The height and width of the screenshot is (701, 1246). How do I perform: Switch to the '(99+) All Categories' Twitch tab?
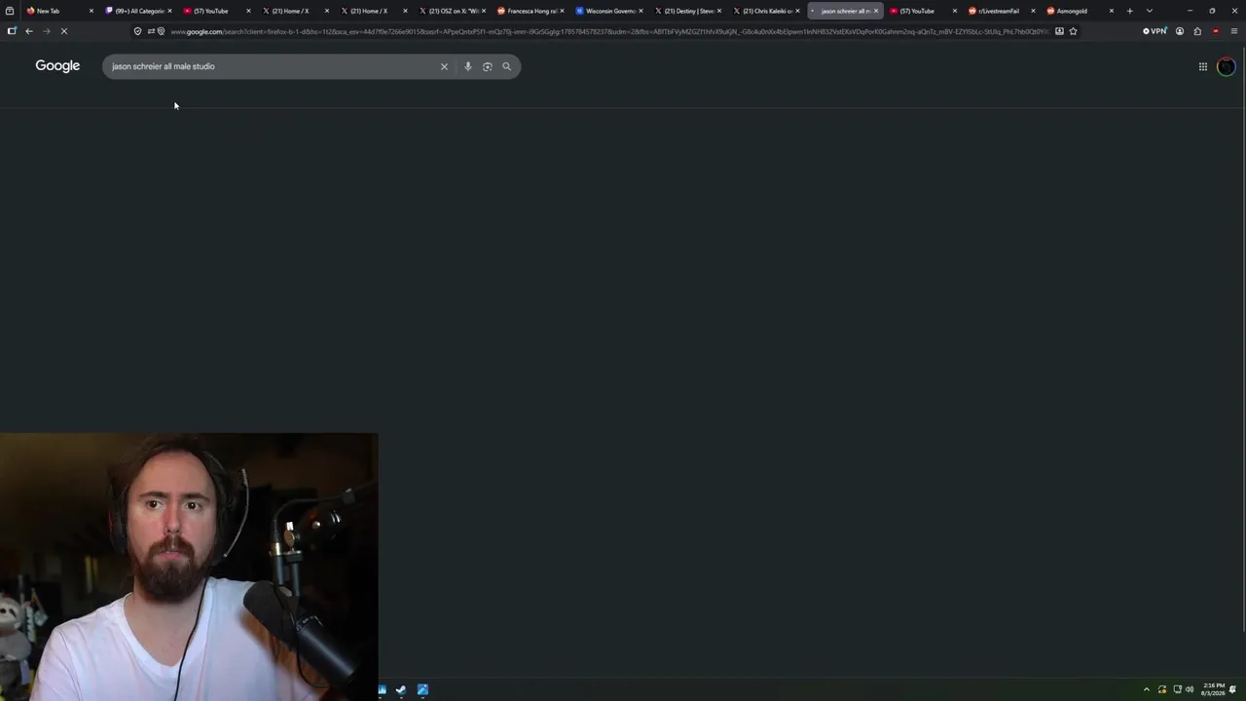pos(139,11)
